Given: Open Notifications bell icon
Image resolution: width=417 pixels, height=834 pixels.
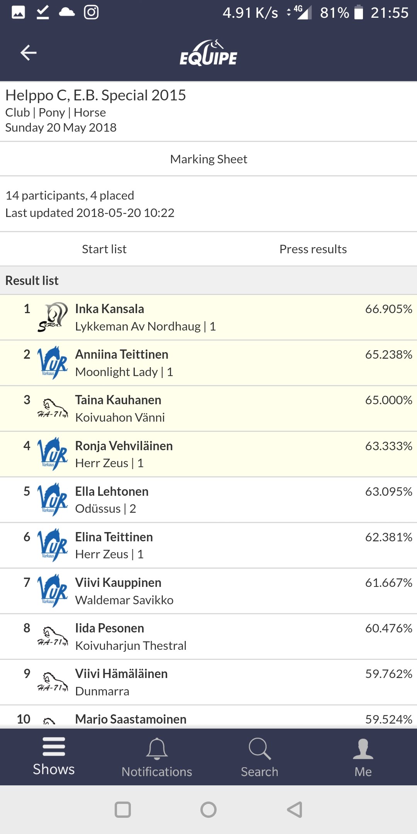Looking at the screenshot, I should tap(157, 749).
